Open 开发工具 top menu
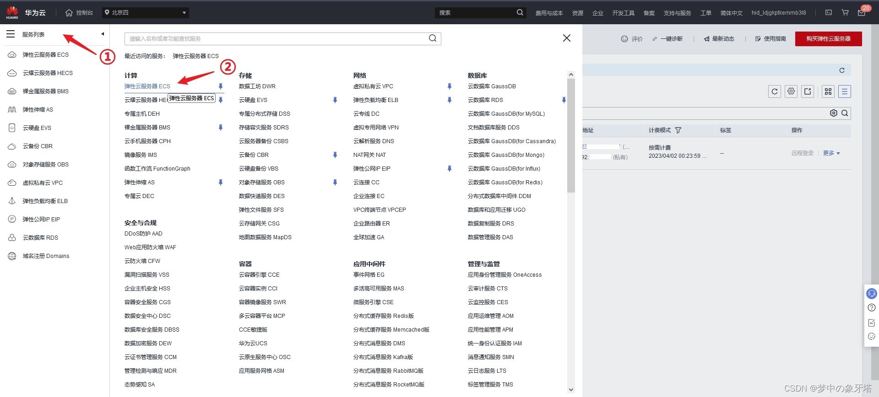 click(624, 13)
